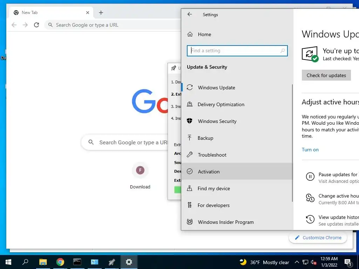Open the Windows Start menu
Image resolution: width=359 pixels, height=269 pixels.
(8, 262)
